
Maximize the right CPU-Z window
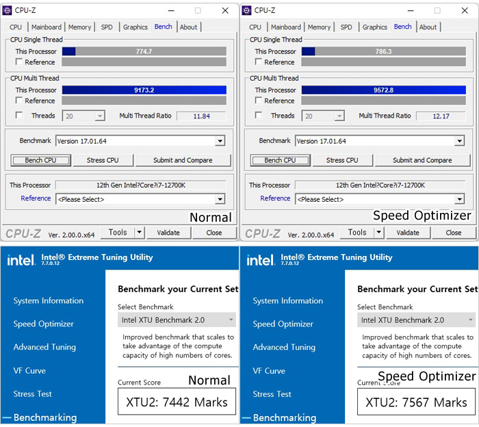(437, 10)
